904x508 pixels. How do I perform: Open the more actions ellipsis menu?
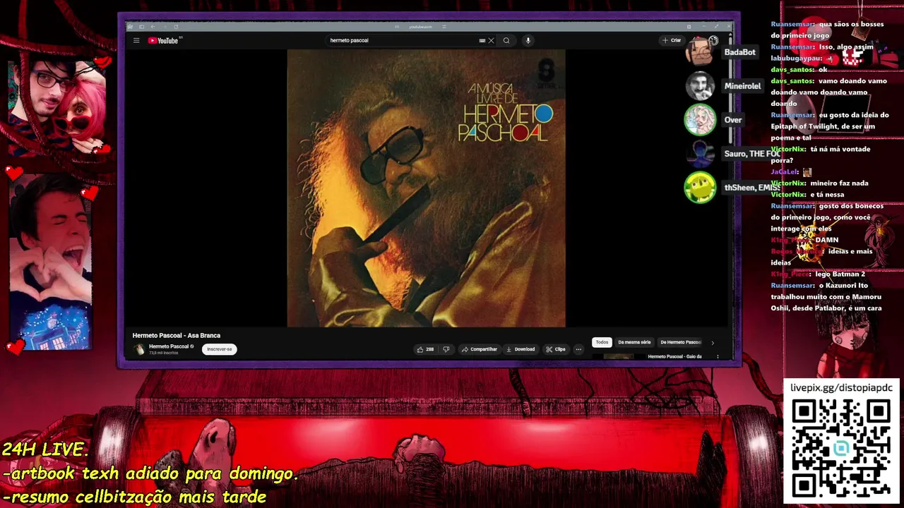[x=578, y=349]
